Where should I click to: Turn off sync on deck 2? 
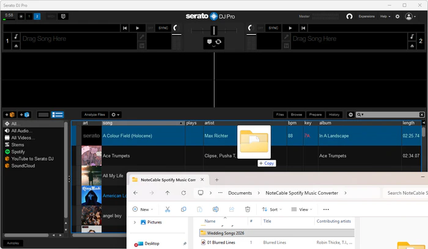click(x=260, y=28)
